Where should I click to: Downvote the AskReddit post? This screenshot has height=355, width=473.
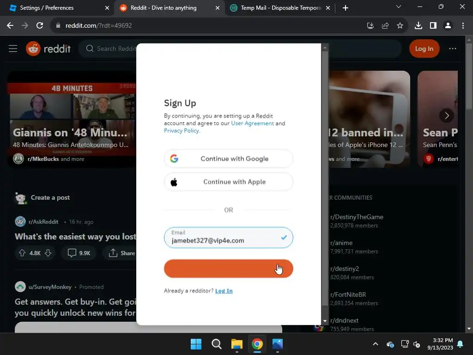pos(48,253)
